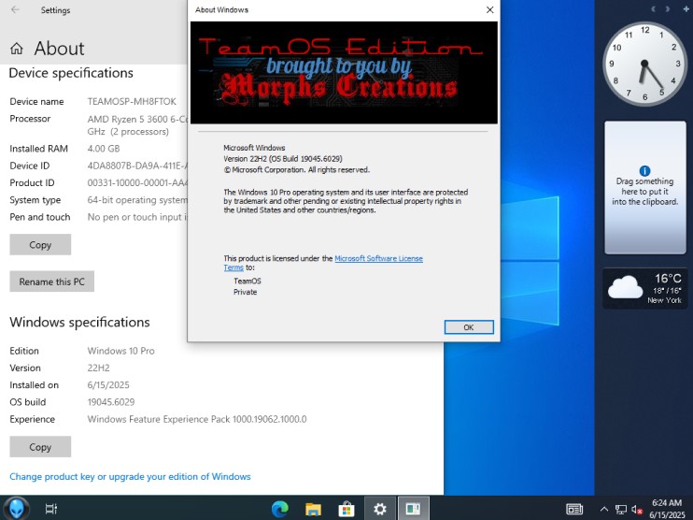
Task: Open the network tray icon
Action: point(621,510)
